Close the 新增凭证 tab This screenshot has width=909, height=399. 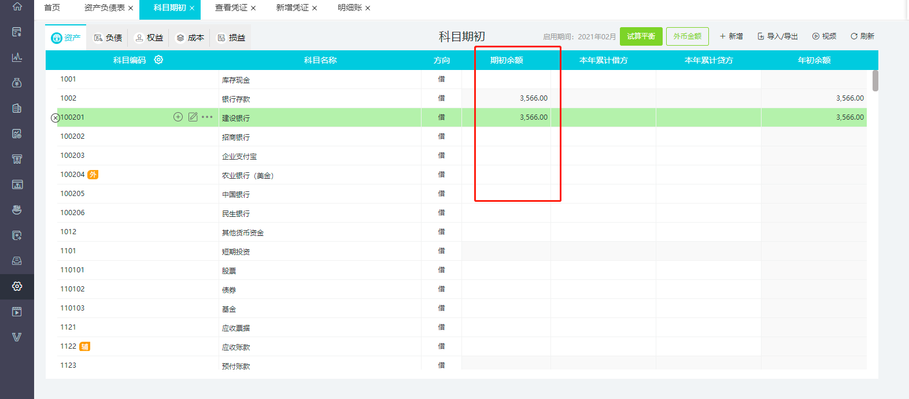coord(315,8)
